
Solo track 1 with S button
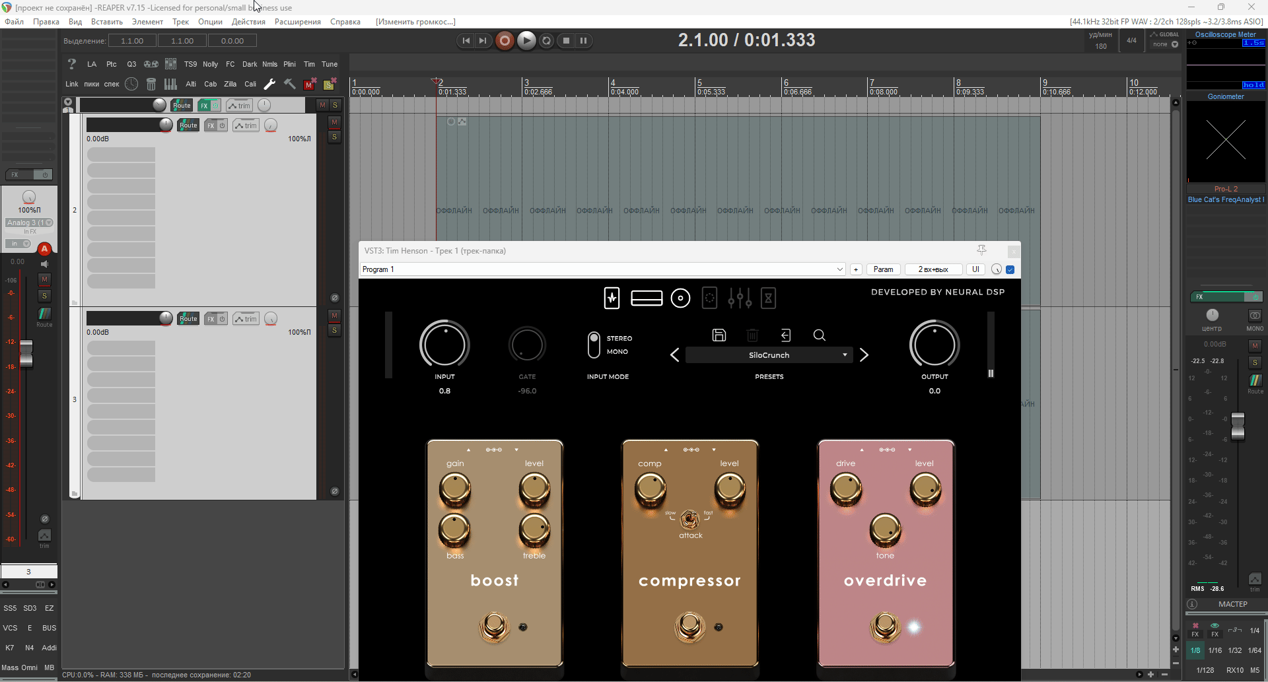(335, 105)
